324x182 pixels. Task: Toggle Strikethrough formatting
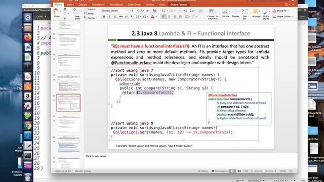(121, 17)
